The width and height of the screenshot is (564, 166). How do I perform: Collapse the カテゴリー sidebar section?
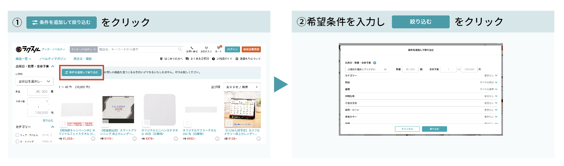pyautogui.click(x=52, y=127)
